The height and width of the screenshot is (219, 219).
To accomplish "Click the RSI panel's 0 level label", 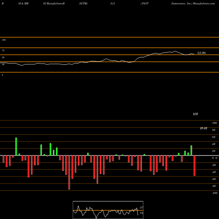I will (x=2, y=75).
